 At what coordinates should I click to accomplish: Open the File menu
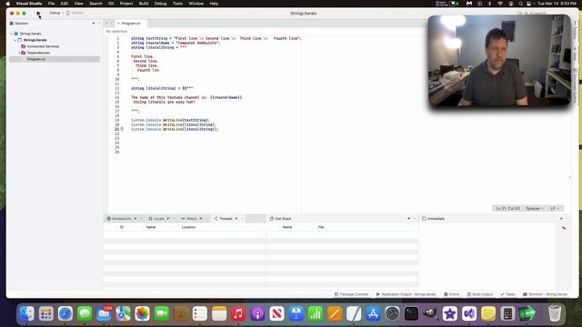click(x=51, y=4)
